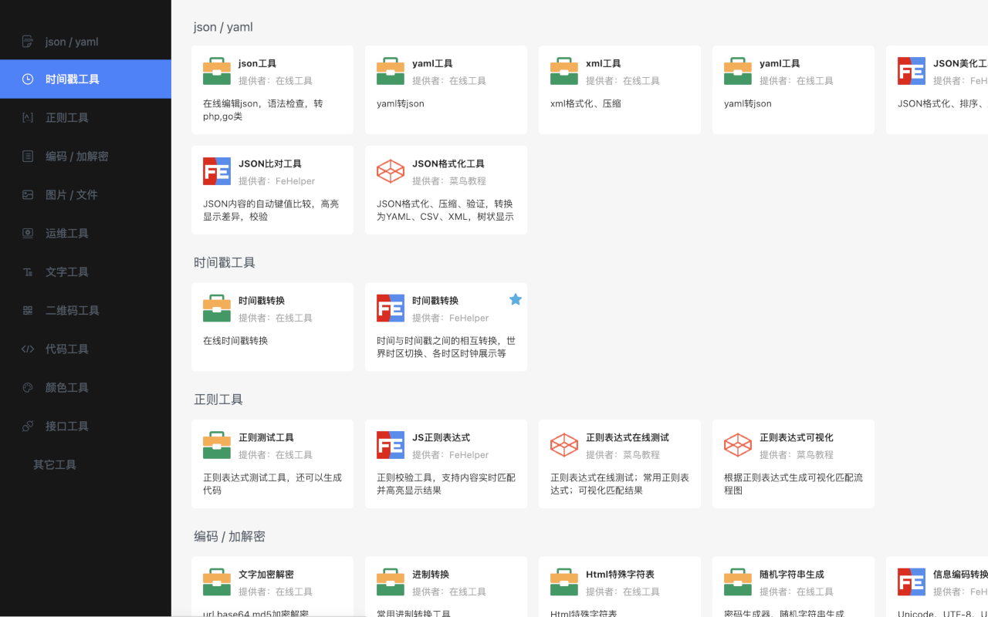
Task: Click the 正则工具 section heading
Action: [218, 400]
